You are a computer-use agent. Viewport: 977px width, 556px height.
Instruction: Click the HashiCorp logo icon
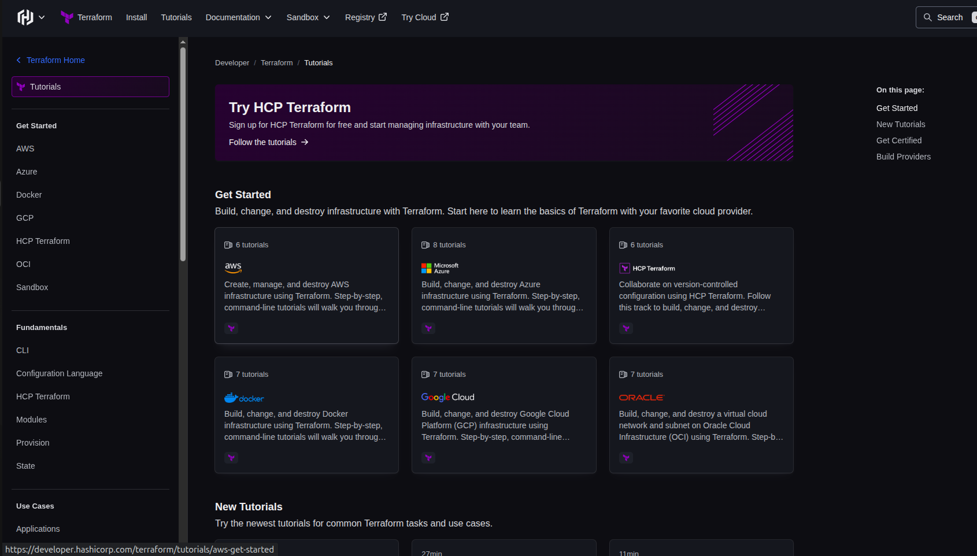point(25,17)
